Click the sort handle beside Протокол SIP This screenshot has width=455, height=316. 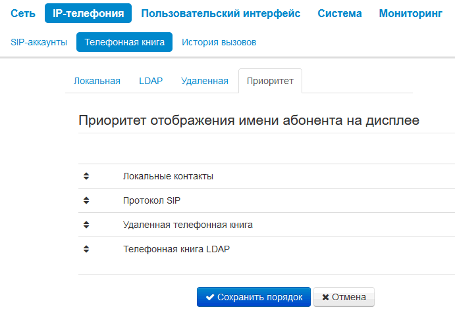(x=86, y=200)
